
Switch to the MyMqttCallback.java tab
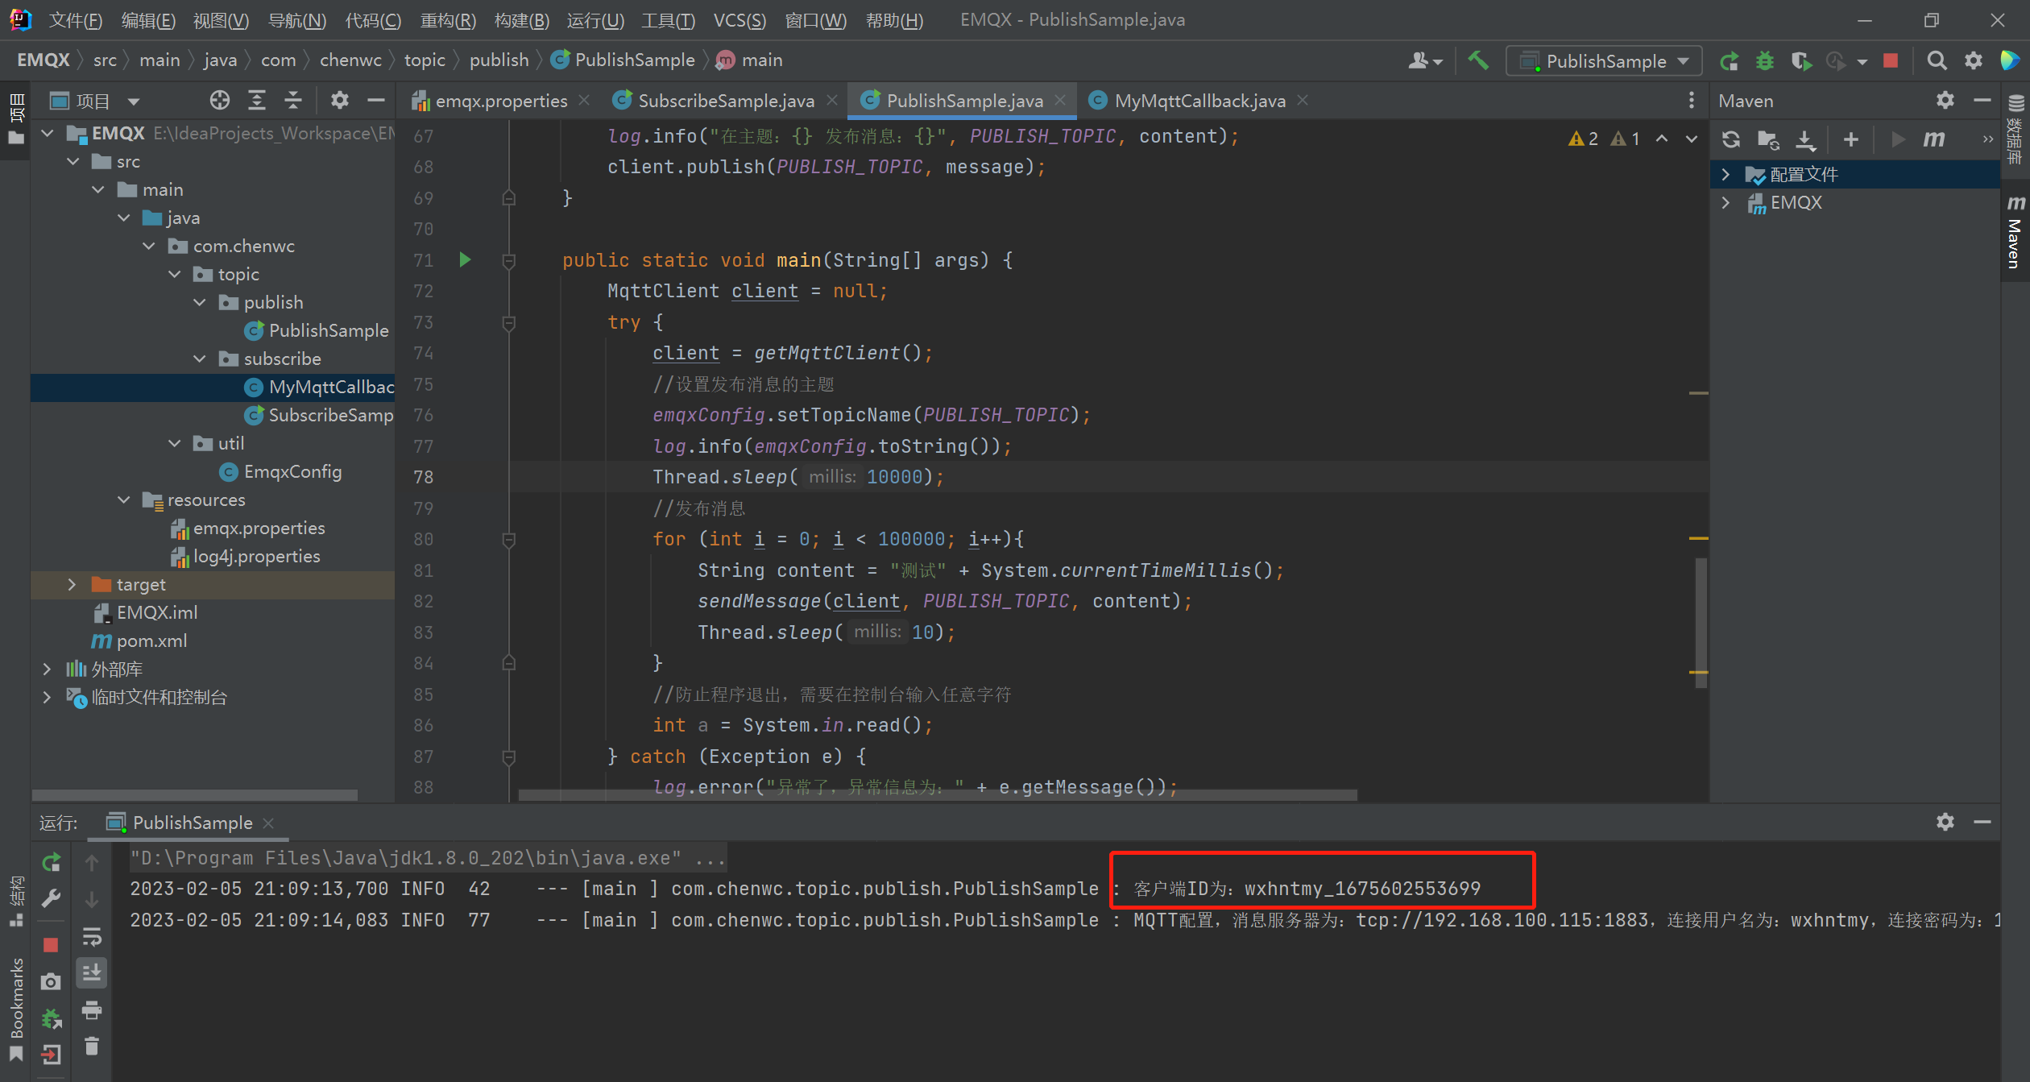(x=1199, y=101)
